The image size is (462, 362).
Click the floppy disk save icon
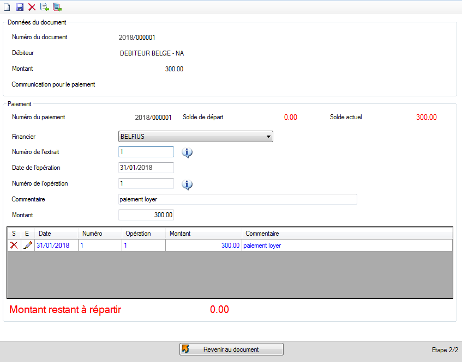point(20,7)
